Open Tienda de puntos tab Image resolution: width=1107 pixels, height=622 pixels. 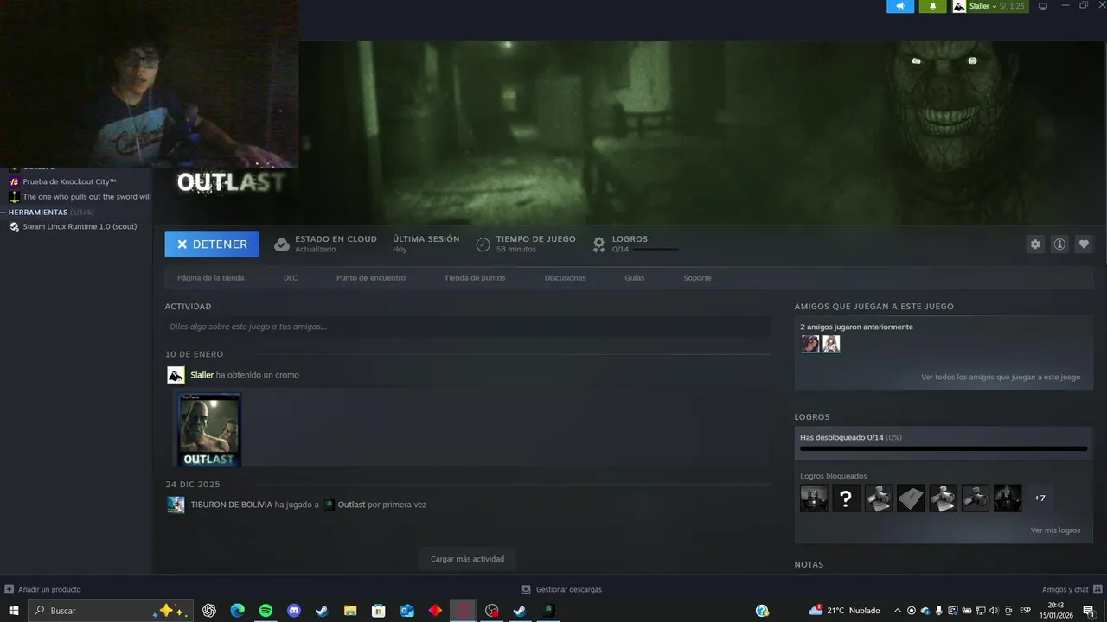point(475,278)
